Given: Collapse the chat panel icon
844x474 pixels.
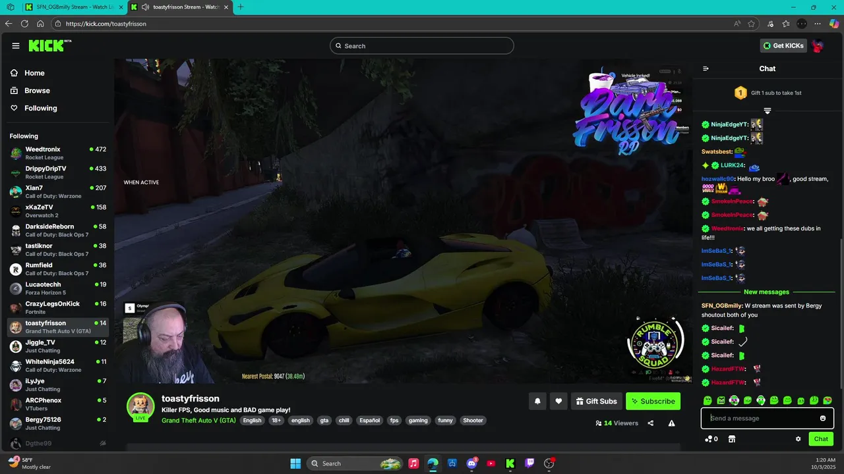Looking at the screenshot, I should pyautogui.click(x=706, y=68).
